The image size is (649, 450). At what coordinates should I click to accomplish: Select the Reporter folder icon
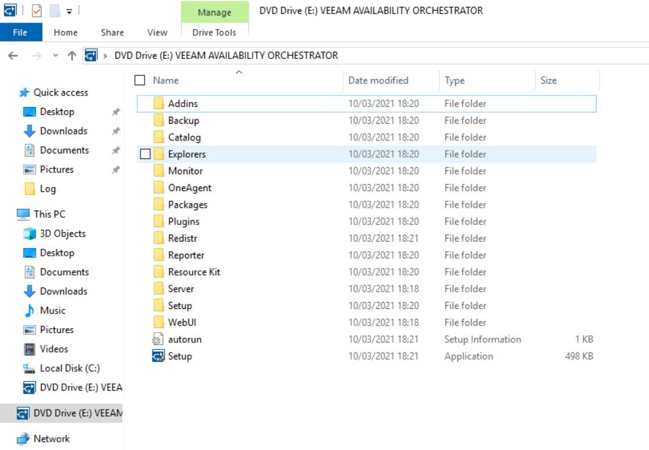point(159,255)
